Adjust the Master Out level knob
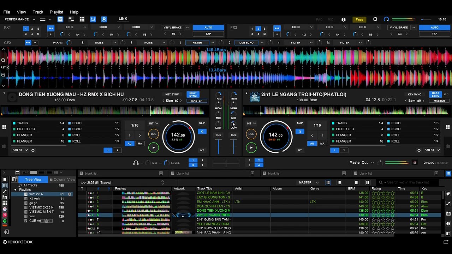This screenshot has width=452, height=254. [380, 163]
